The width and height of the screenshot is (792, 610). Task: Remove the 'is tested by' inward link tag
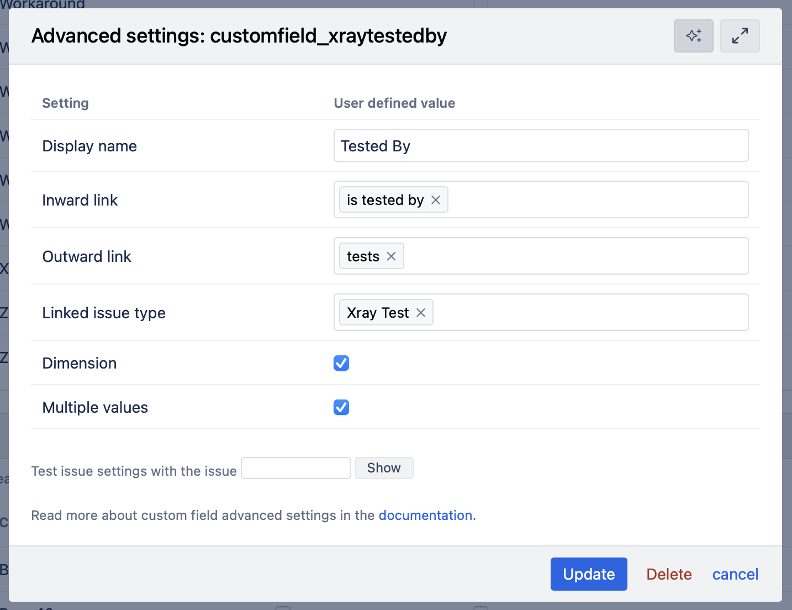[436, 200]
